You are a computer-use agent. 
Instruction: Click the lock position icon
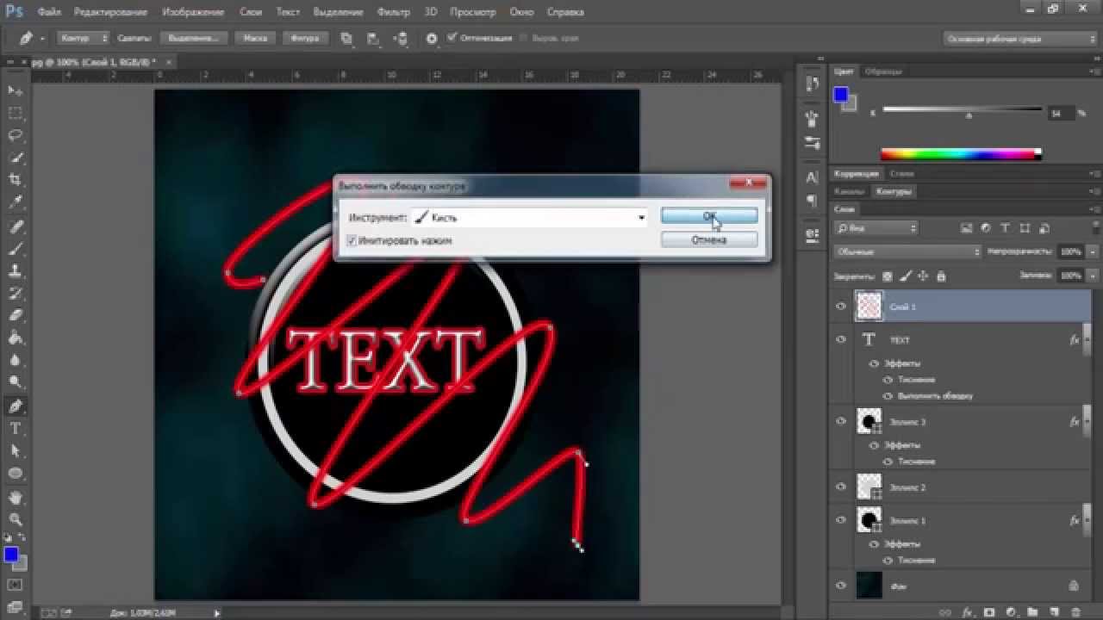click(x=923, y=276)
